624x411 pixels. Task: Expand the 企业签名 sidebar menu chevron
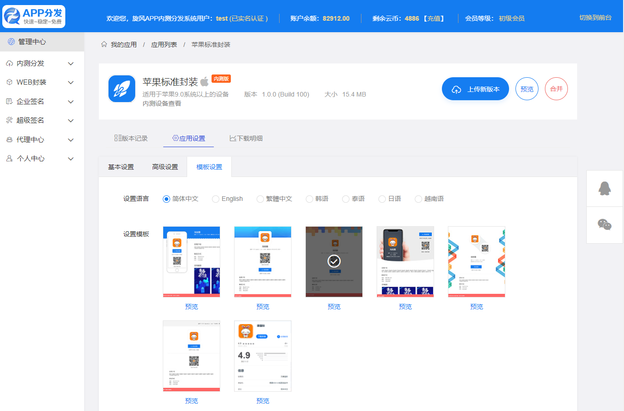71,102
